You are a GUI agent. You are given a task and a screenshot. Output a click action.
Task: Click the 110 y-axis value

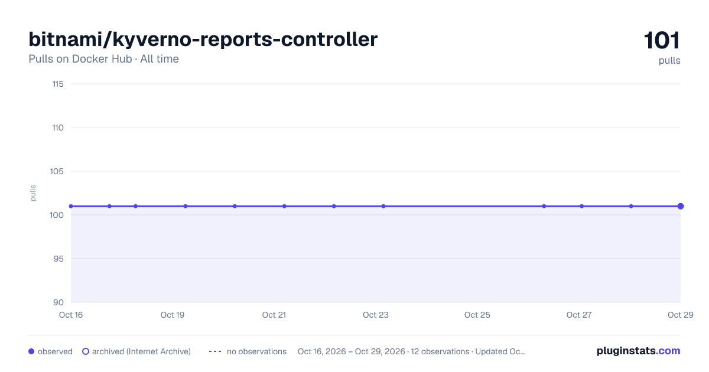pos(57,128)
